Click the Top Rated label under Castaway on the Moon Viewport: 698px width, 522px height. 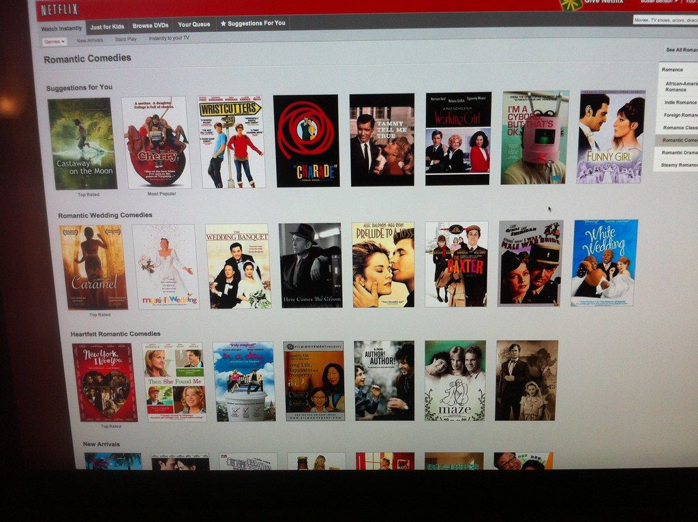coord(88,194)
